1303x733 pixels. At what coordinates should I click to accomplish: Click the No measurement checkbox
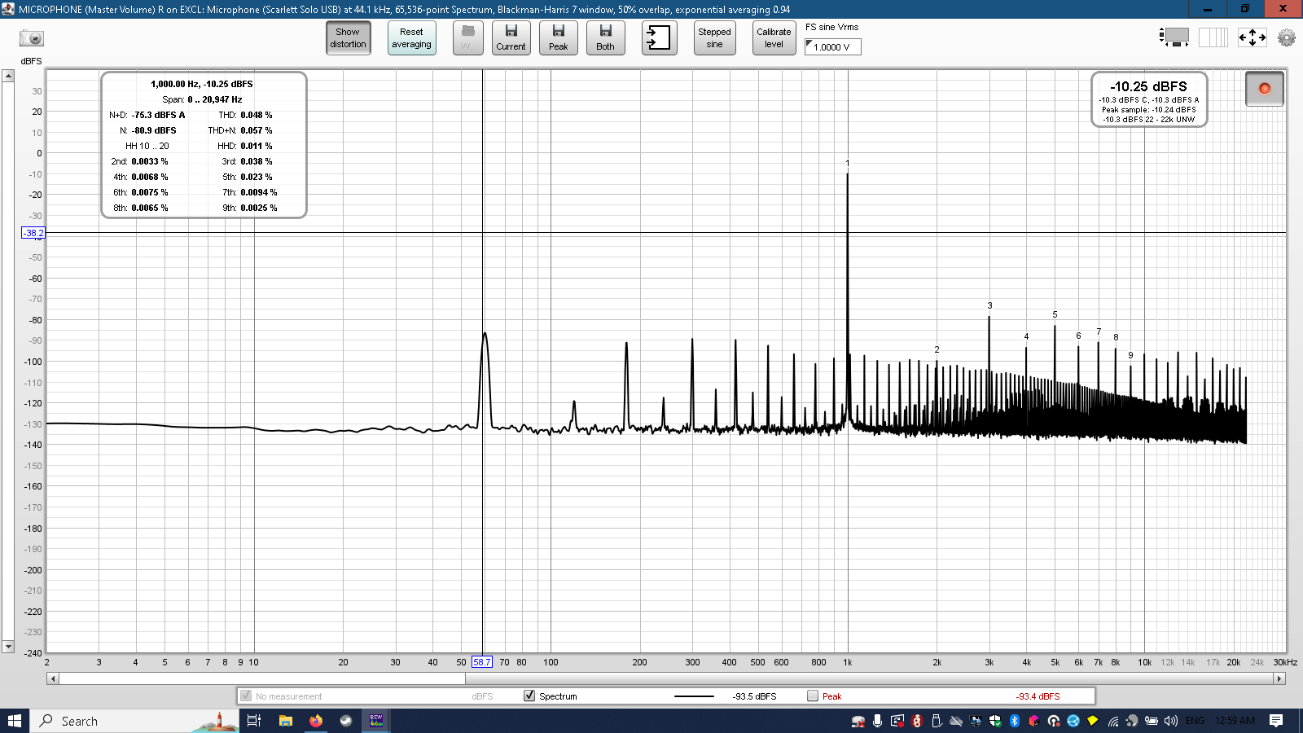coord(246,696)
